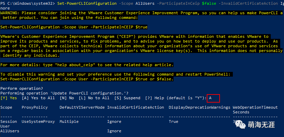Image resolution: width=284 pixels, height=137 pixels.
Task: Click the 'DefaultVIServerMode' column header
Action: (x=82, y=107)
